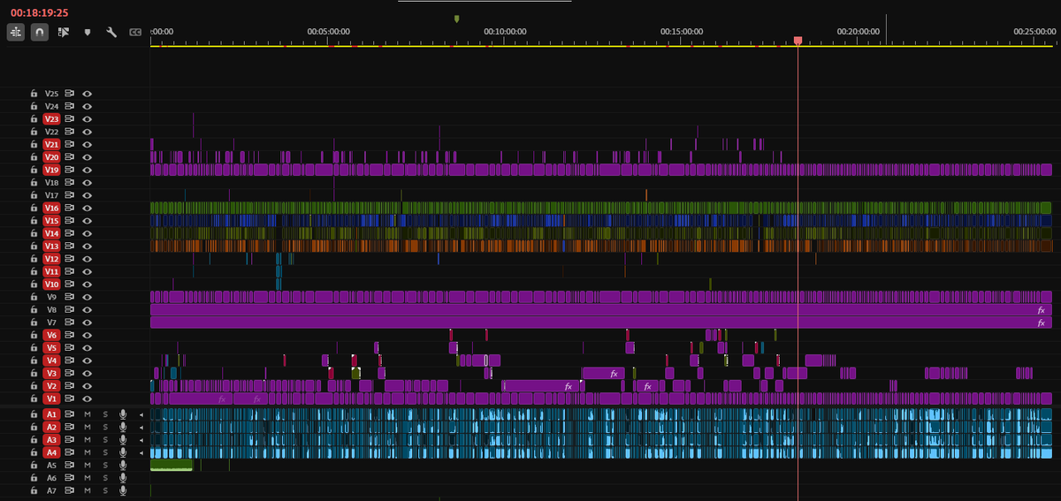This screenshot has width=1061, height=501.
Task: Enable voice-over record on A7
Action: 124,490
